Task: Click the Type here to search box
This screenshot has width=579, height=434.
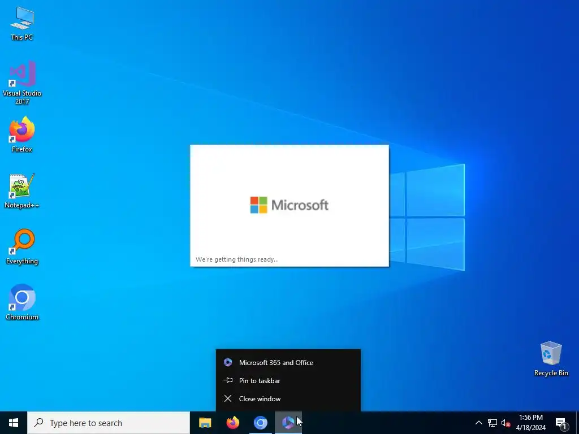Action: pos(109,423)
